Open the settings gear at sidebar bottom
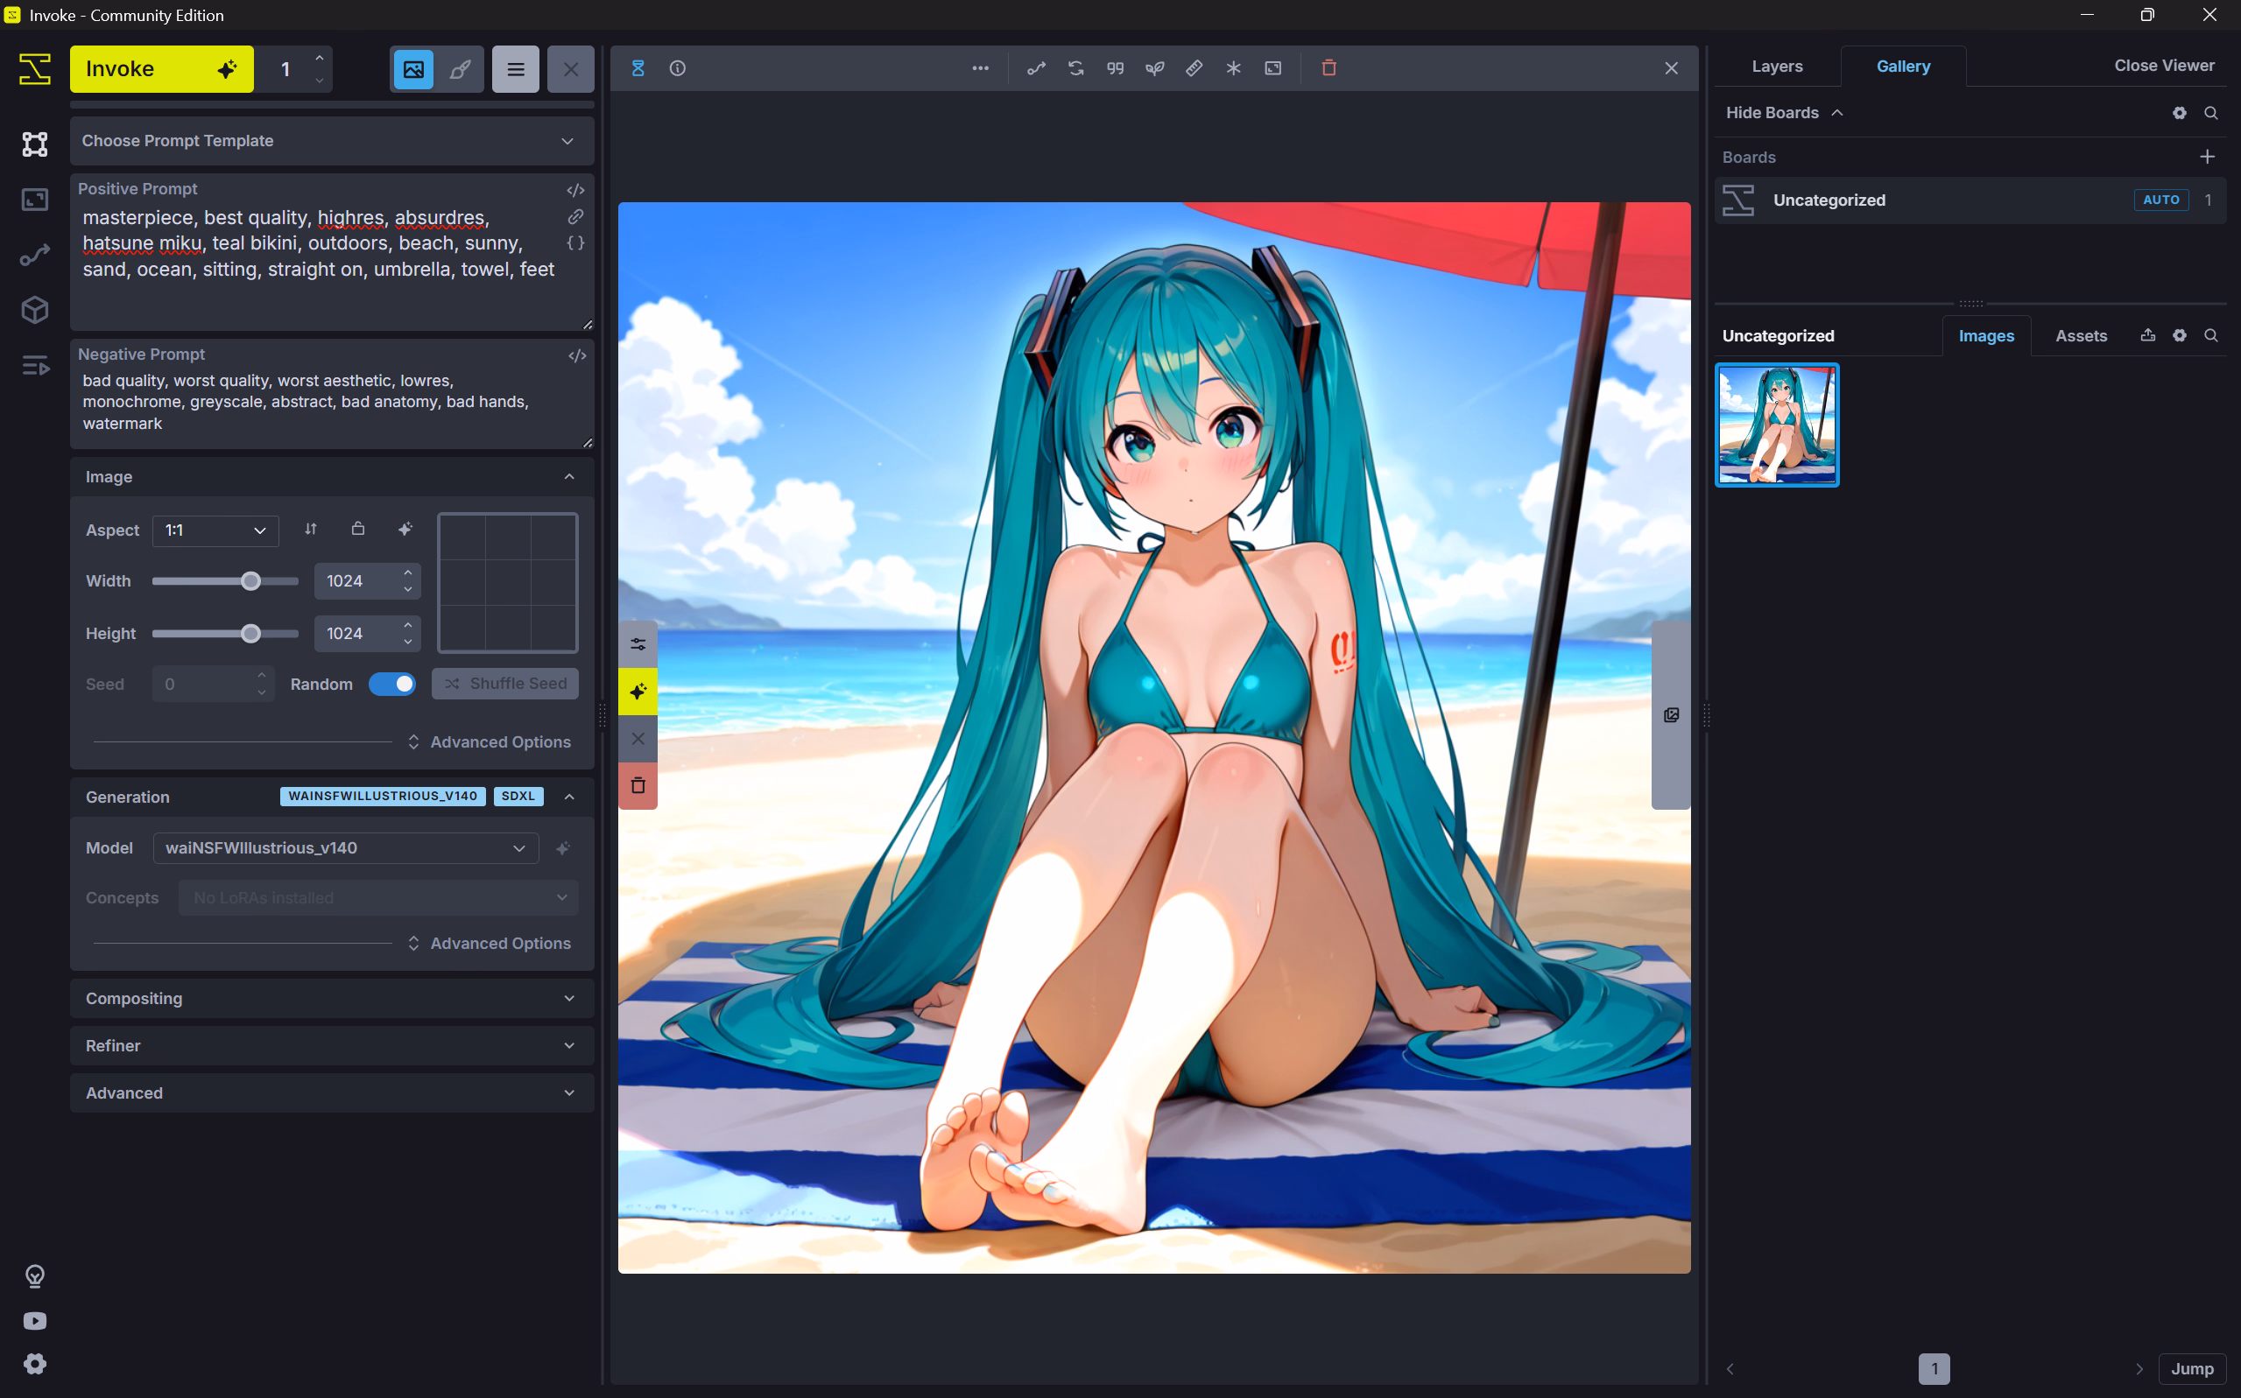The image size is (2241, 1398). coord(35,1364)
